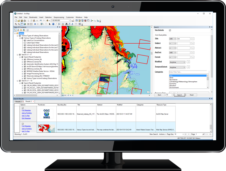Open the Title LIKE operator dropdown
This screenshot has height=171, width=226.
coord(172,39)
